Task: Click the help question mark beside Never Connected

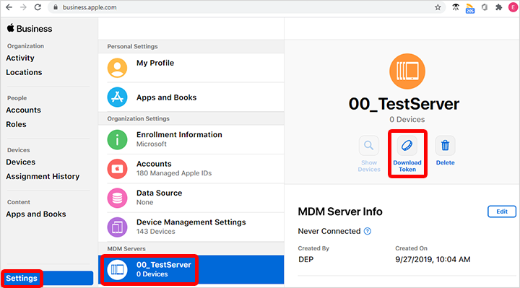Action: pos(368,231)
